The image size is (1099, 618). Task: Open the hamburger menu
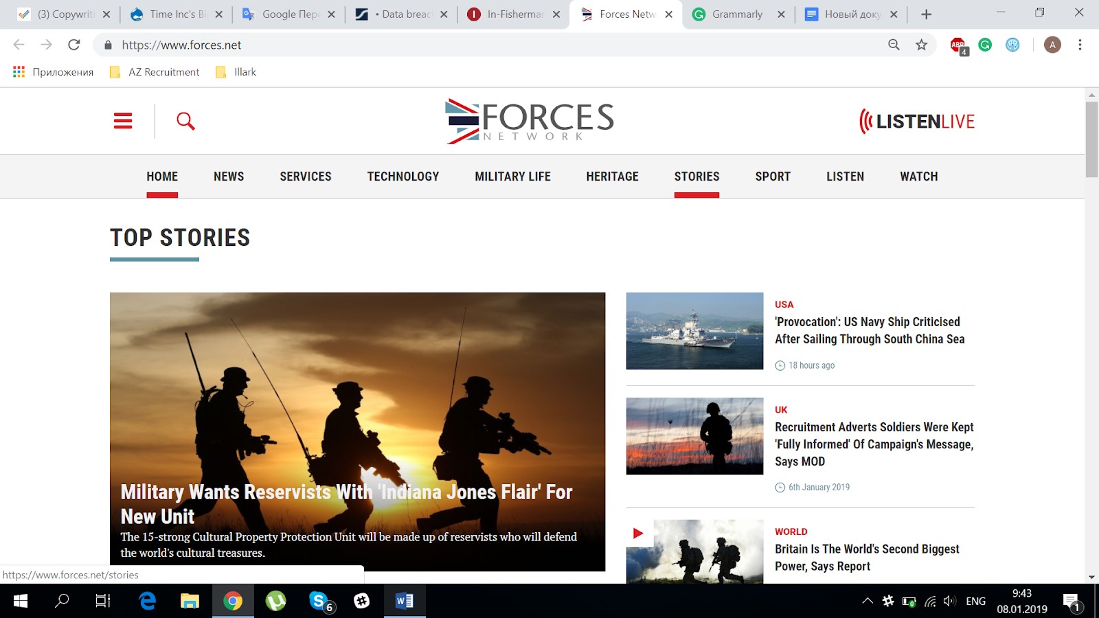click(x=122, y=120)
